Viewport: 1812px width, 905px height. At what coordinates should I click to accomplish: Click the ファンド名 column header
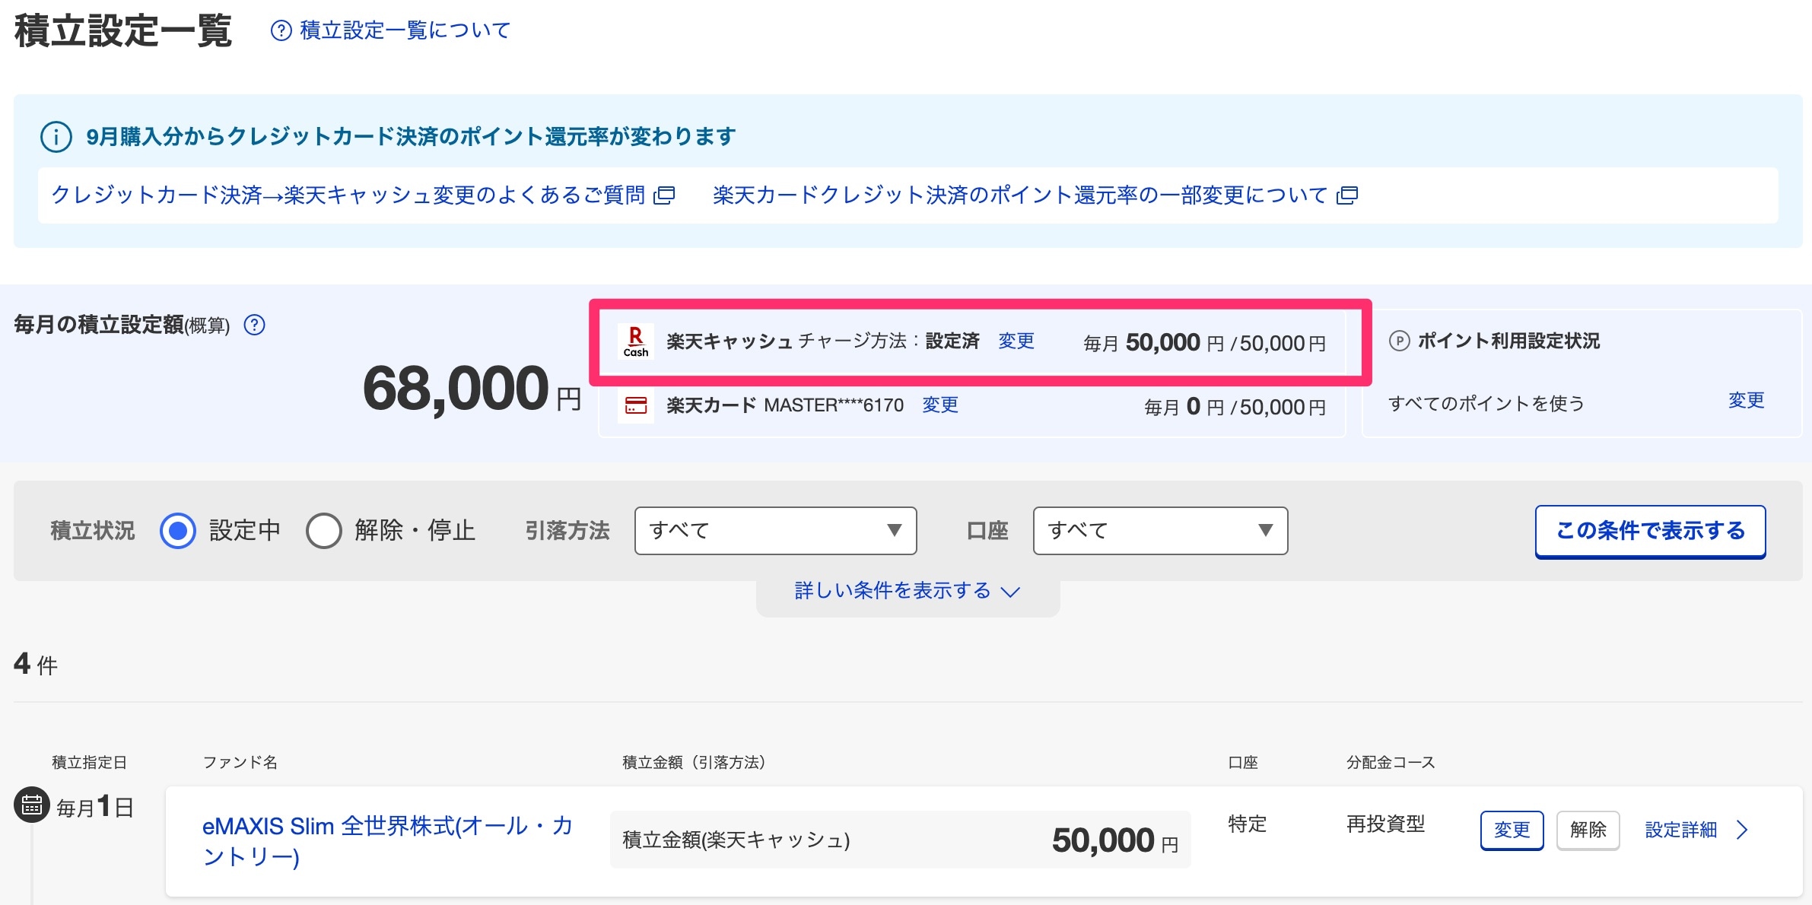pos(240,763)
